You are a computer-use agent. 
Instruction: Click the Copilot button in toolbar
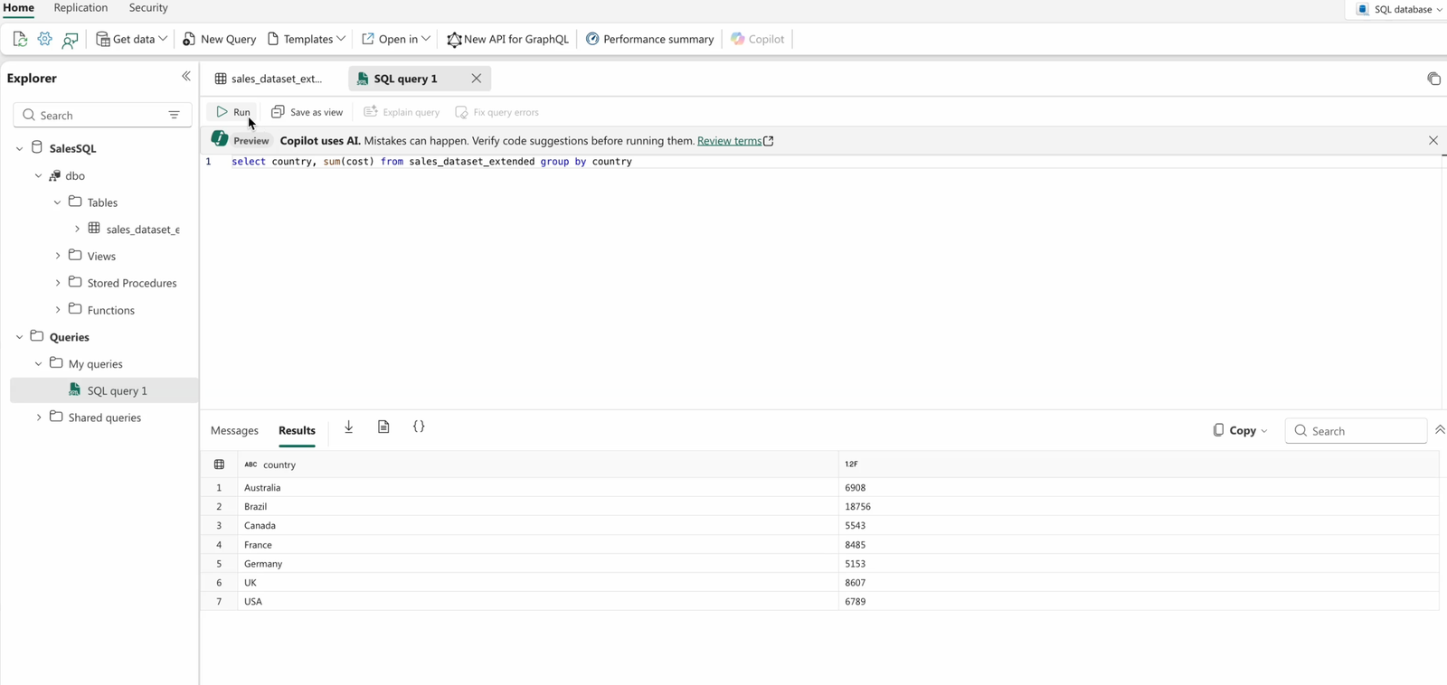click(x=758, y=39)
